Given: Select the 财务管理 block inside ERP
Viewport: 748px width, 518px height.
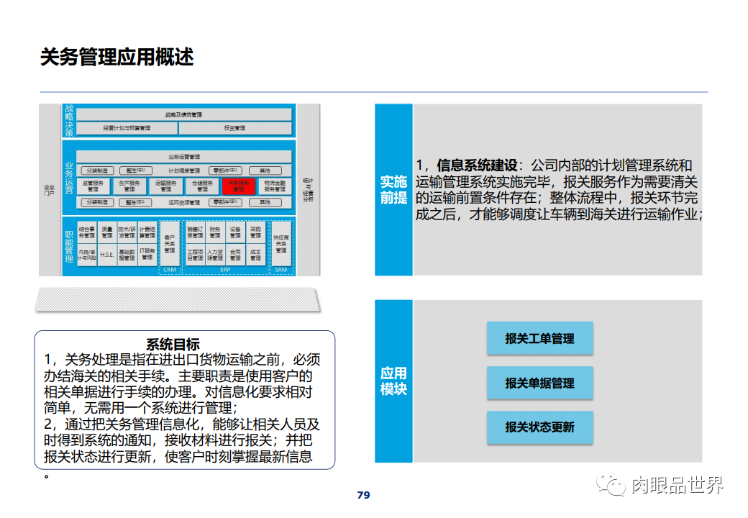Looking at the screenshot, I should coord(216,232).
